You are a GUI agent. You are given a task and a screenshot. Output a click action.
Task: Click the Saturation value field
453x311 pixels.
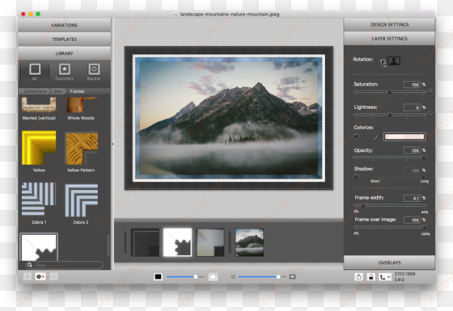pos(412,85)
